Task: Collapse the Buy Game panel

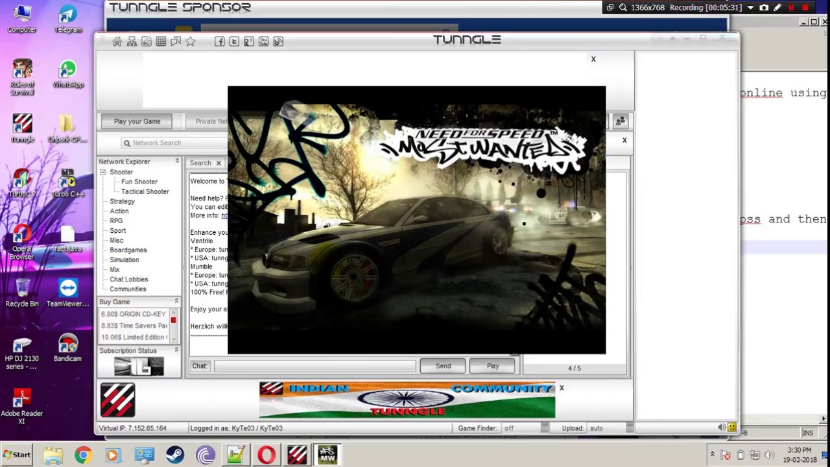Action: (x=176, y=302)
